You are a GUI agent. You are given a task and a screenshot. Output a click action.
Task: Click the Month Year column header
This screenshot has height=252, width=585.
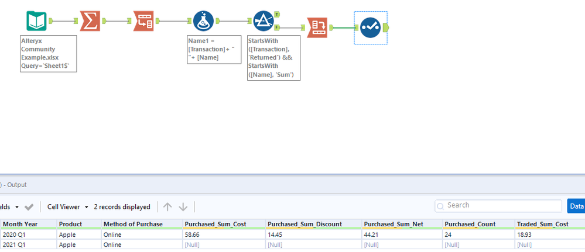point(28,224)
